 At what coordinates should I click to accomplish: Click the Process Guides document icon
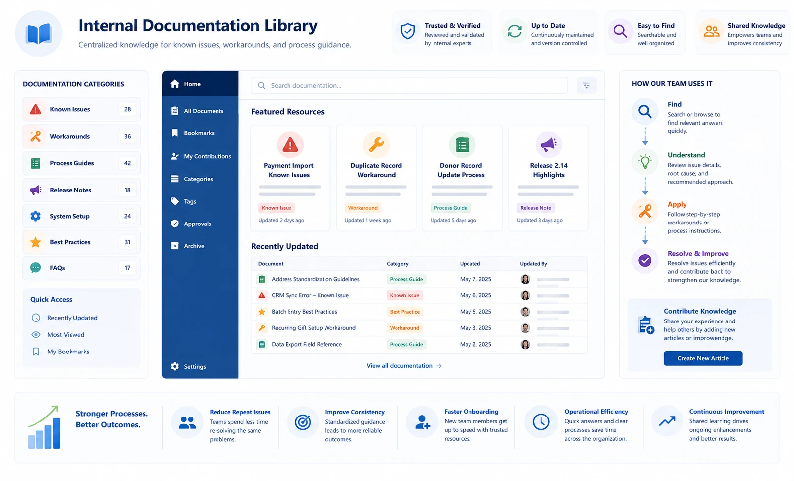tap(36, 163)
